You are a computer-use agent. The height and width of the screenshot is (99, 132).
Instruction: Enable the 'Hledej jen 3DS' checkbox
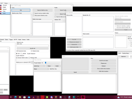[x=29, y=58]
